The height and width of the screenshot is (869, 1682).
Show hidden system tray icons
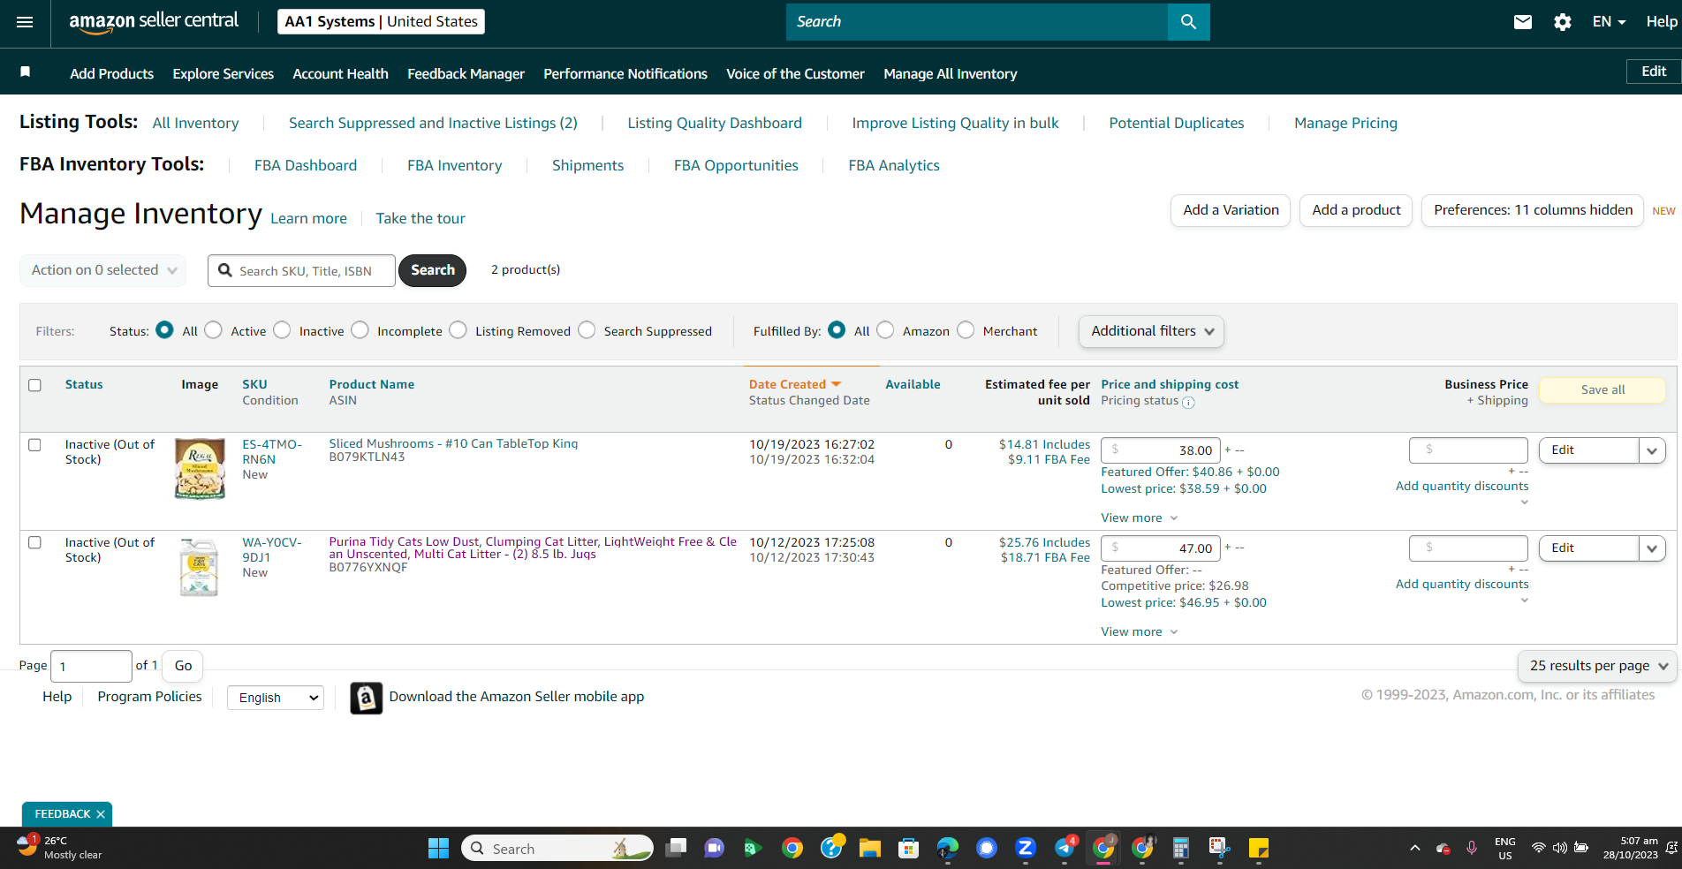point(1414,849)
